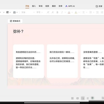Click the text 允许自己哭,就算阳光明媚,
Image resolution: width=104 pixels, height=104 pixels.
[x=62, y=58]
